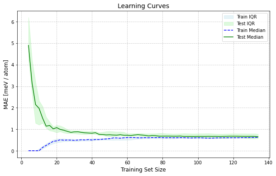
Task: Click x-axis tick label '120'
Action: click(x=233, y=162)
